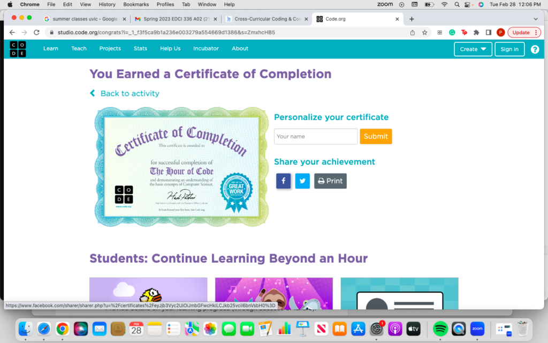Open Zoom in the Dock

click(x=477, y=329)
